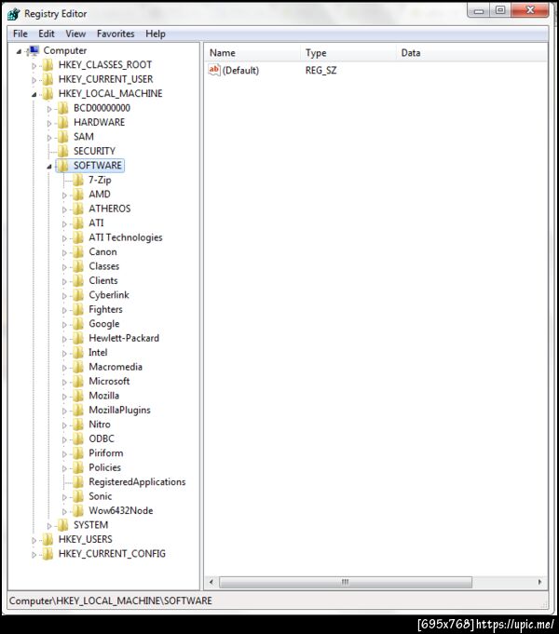Click the RegisteredApplications folder icon

click(x=78, y=481)
